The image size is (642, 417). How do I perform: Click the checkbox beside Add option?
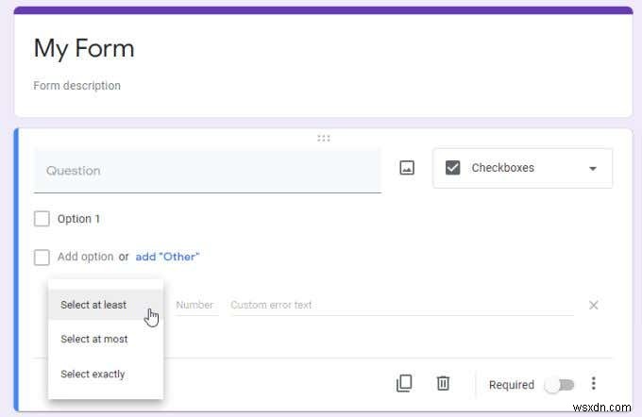point(42,258)
